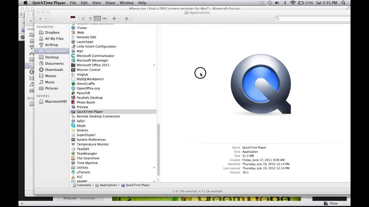Select the OpenOffice.org icon
The image size is (369, 207).
point(73,88)
